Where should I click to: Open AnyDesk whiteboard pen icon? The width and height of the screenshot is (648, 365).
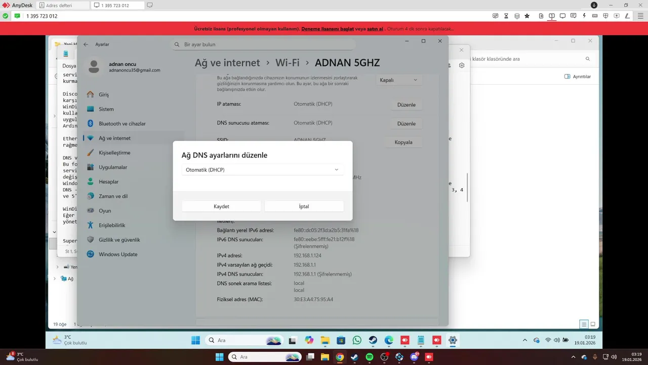pyautogui.click(x=627, y=16)
